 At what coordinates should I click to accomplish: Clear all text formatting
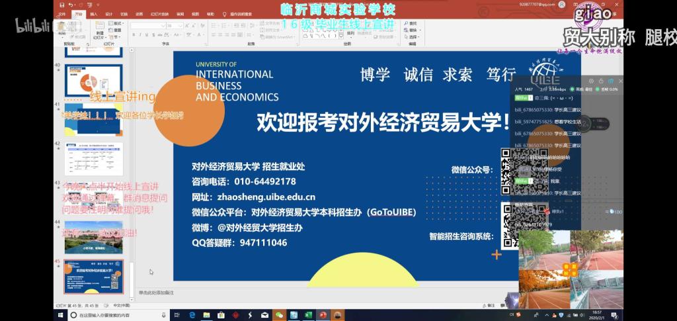point(202,26)
